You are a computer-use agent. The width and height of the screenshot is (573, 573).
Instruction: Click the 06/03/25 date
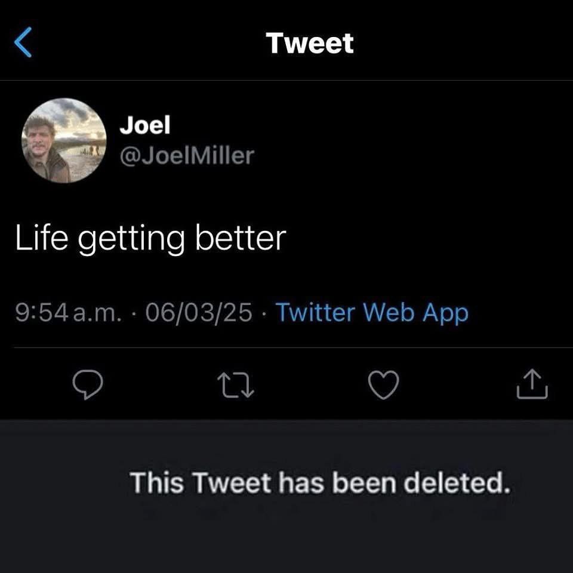199,313
